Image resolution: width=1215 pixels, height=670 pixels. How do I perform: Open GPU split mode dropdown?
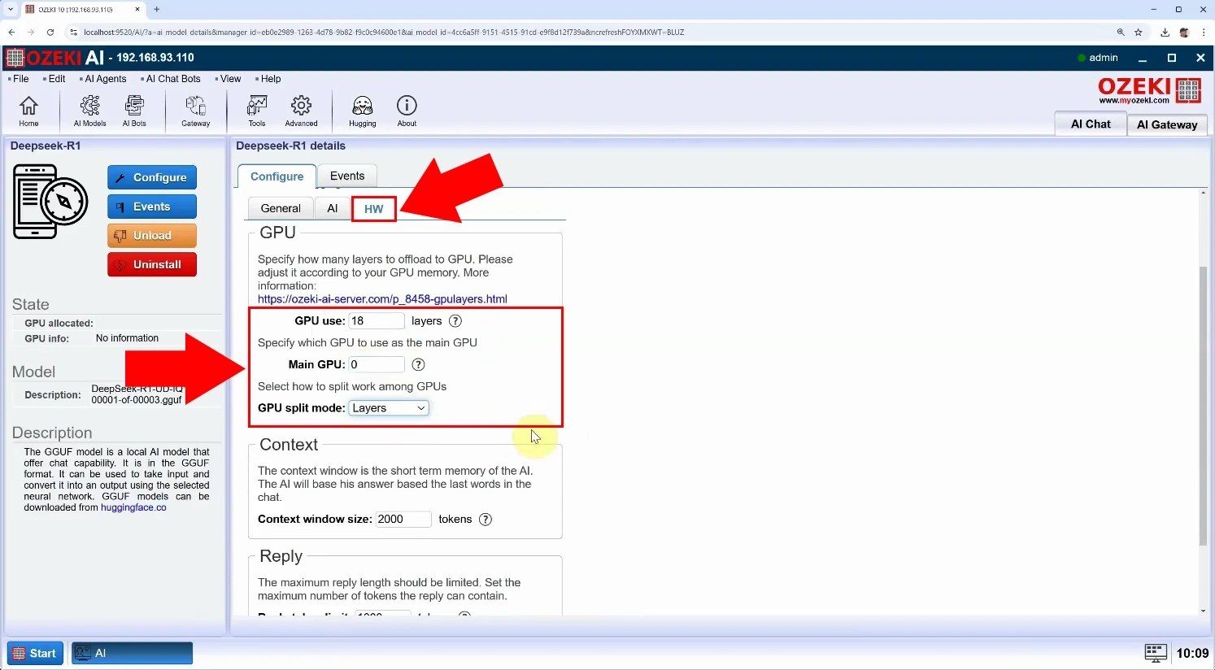coord(389,408)
